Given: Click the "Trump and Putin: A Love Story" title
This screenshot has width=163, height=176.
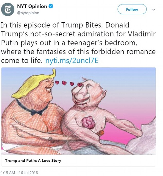Looking at the screenshot, I should (33, 161).
